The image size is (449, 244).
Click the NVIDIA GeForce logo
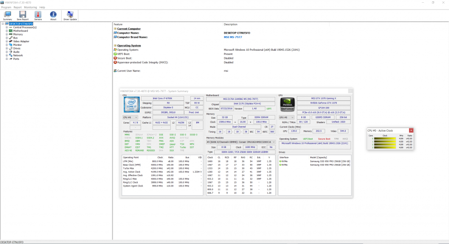[x=287, y=104]
